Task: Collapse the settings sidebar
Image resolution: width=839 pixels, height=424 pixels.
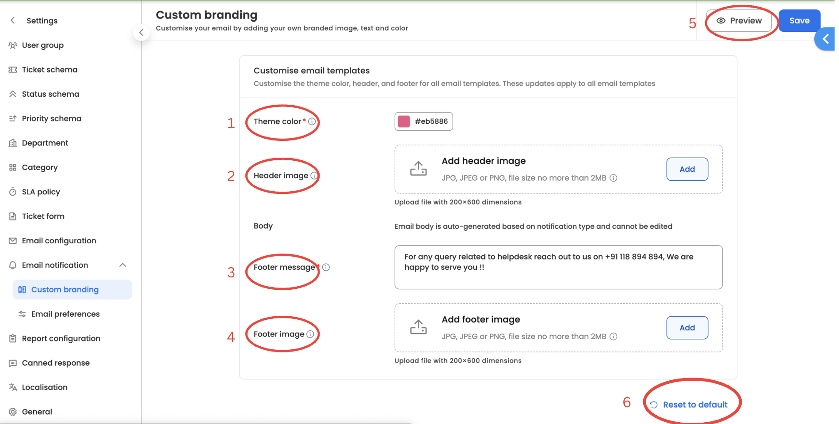Action: pos(141,32)
